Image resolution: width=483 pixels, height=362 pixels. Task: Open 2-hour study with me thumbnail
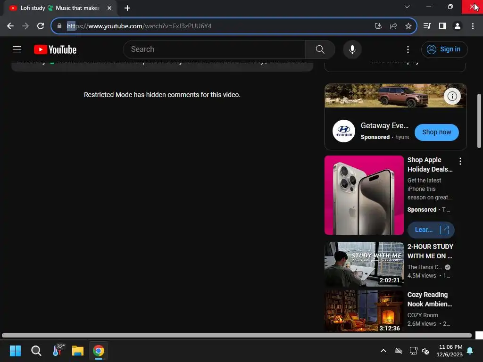point(364,264)
